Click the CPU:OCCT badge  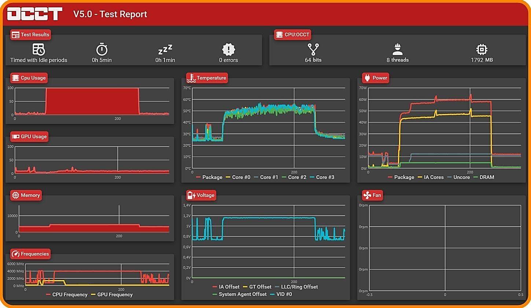coord(292,35)
